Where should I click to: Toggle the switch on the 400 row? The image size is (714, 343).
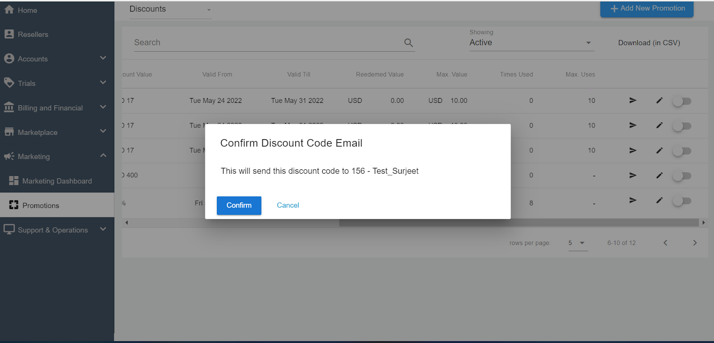point(682,176)
